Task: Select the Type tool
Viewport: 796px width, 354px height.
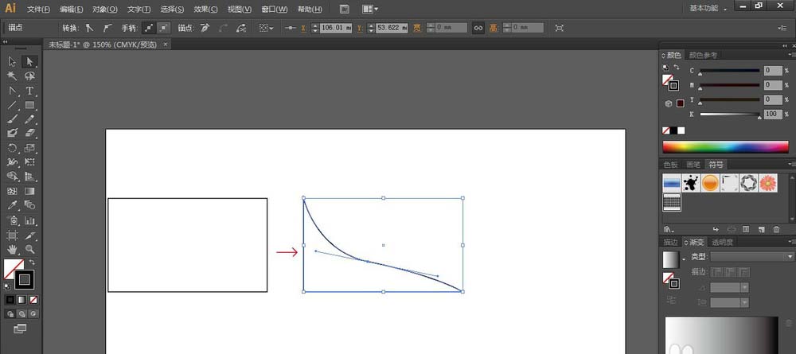Action: pos(29,91)
